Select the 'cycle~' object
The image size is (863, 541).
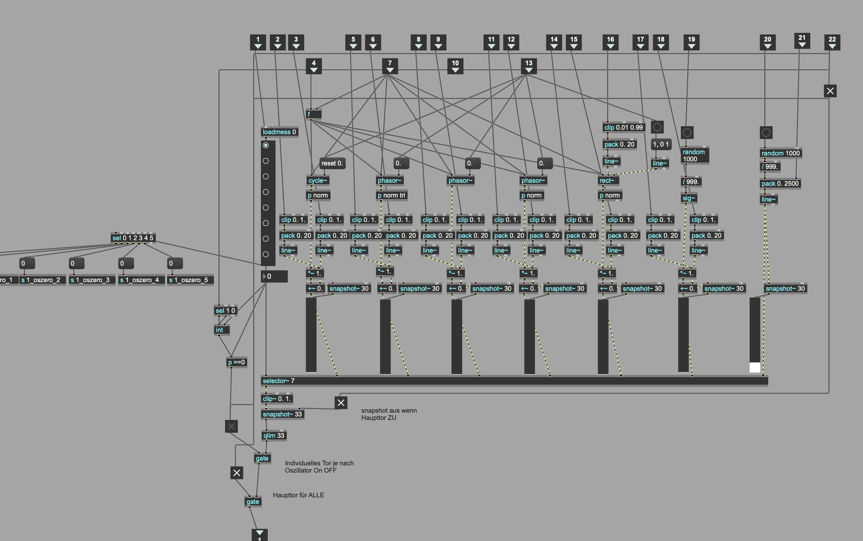318,180
